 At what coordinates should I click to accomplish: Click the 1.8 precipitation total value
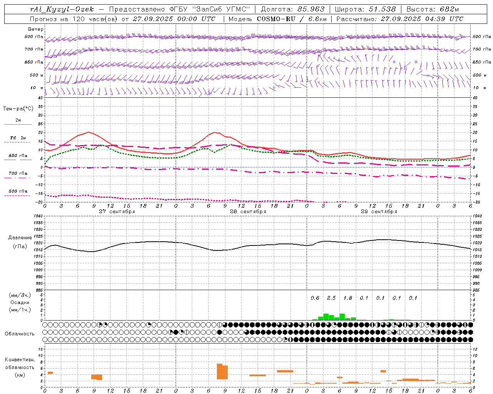[348, 298]
